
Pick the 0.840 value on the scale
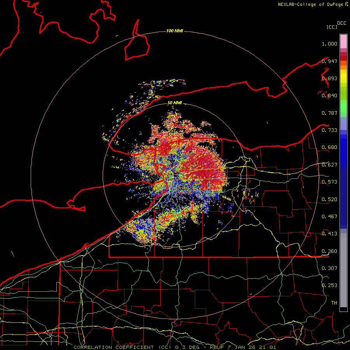click(x=329, y=96)
